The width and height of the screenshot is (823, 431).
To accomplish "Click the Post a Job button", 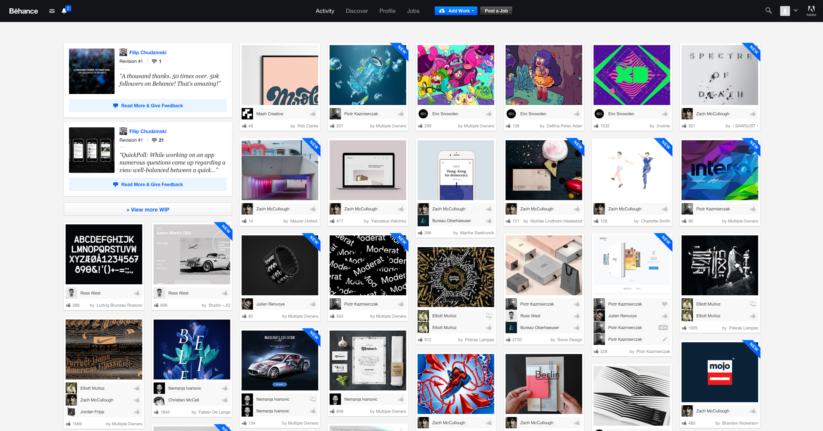I will (x=496, y=11).
